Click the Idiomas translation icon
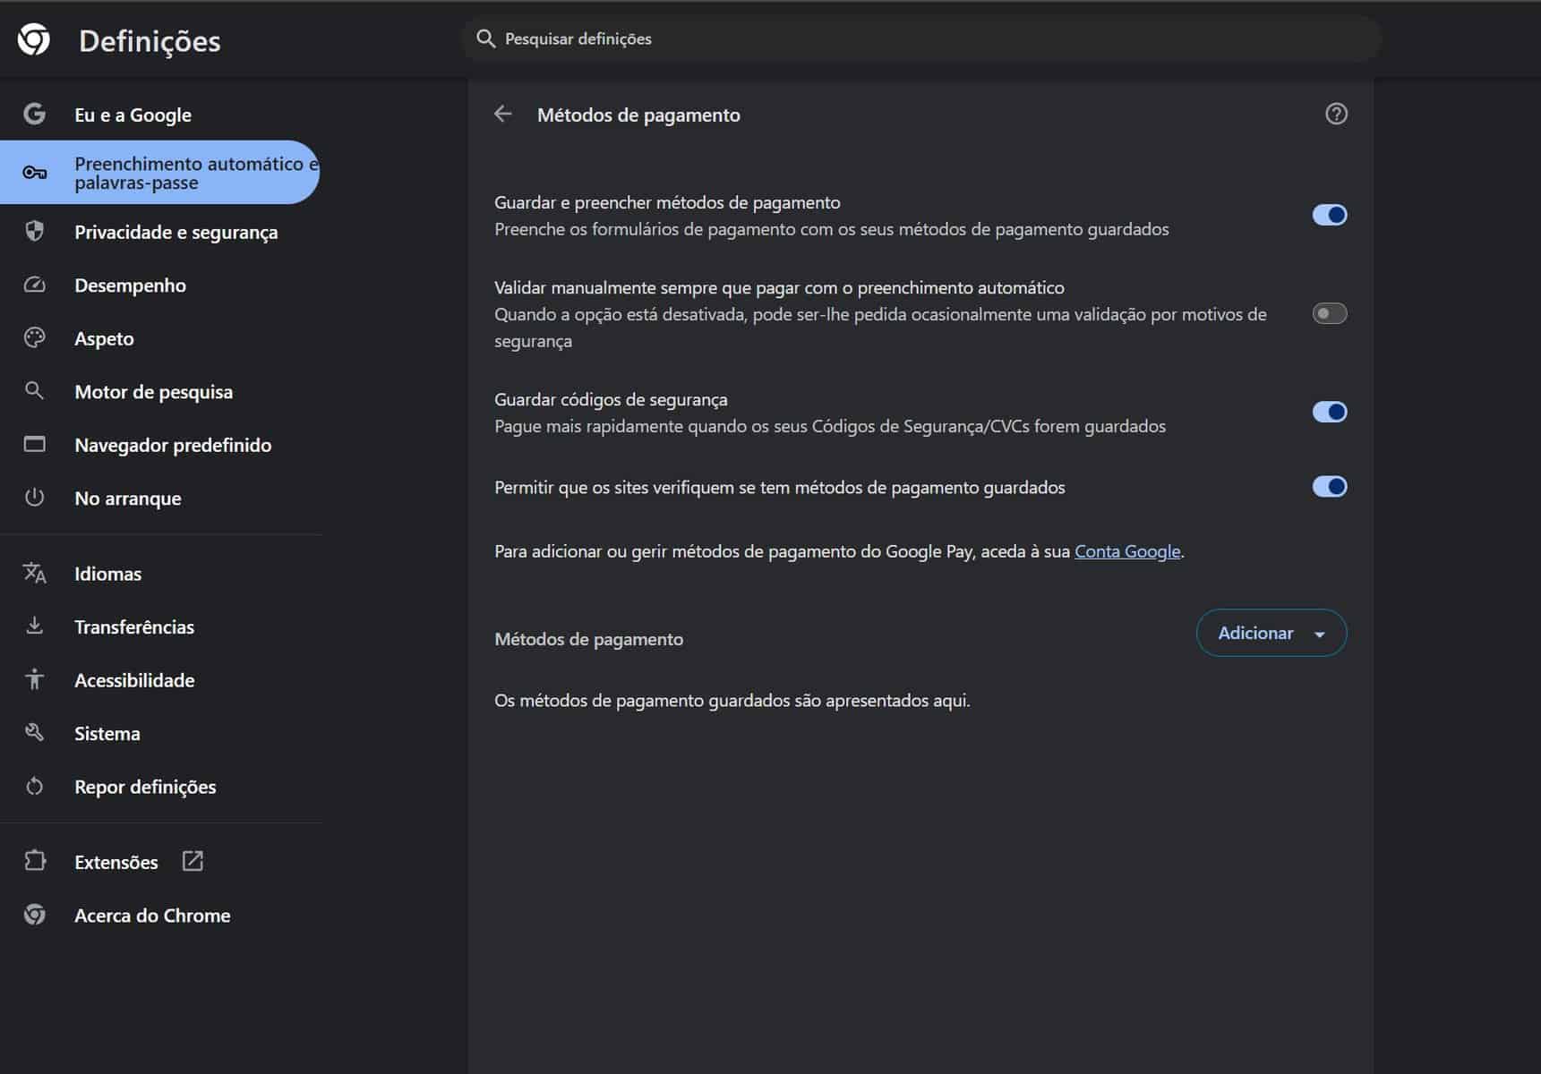Image resolution: width=1541 pixels, height=1074 pixels. pos(35,574)
